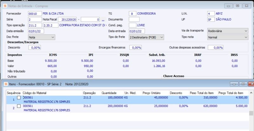The width and height of the screenshot is (254, 131).
Task: Click the Encargos financeiros percentage field
Action: pos(136,48)
